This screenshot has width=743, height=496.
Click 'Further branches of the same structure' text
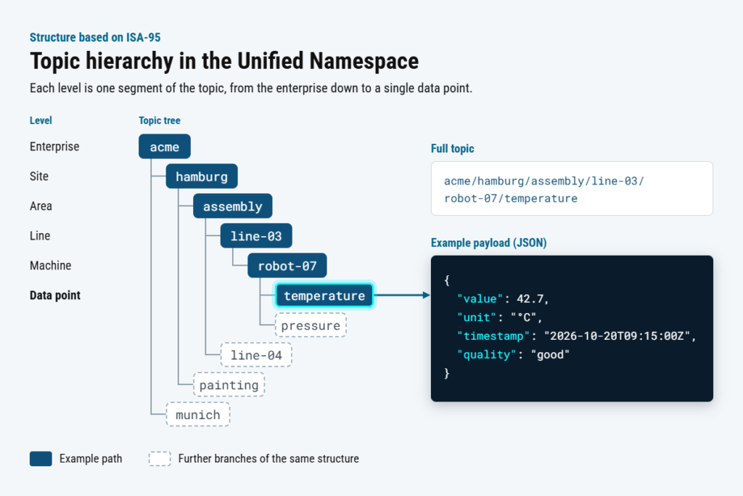click(x=268, y=459)
